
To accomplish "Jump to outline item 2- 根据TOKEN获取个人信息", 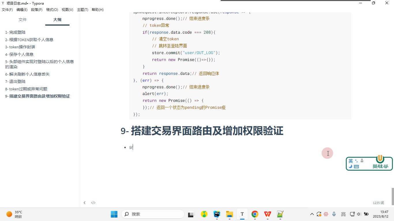I will pyautogui.click(x=29, y=40).
